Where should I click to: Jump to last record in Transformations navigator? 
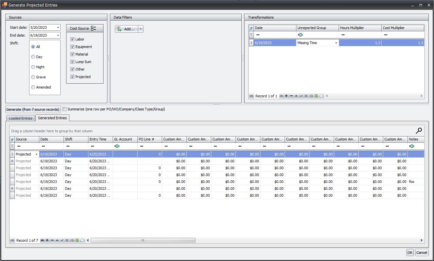(x=281, y=96)
